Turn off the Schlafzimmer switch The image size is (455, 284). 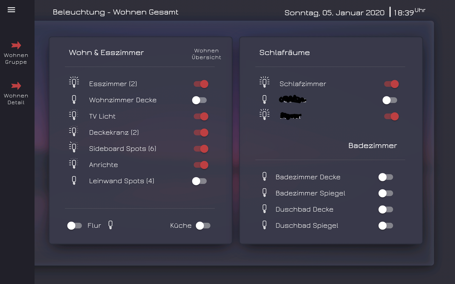click(x=391, y=84)
